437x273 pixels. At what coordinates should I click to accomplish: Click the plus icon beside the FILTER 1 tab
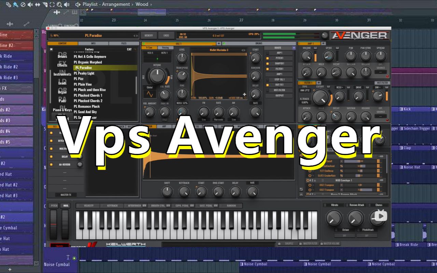click(319, 83)
